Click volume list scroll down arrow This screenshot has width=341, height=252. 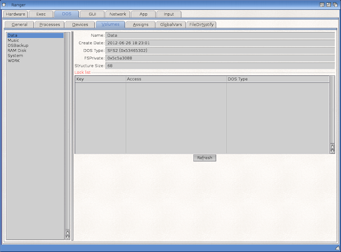pos(67,237)
